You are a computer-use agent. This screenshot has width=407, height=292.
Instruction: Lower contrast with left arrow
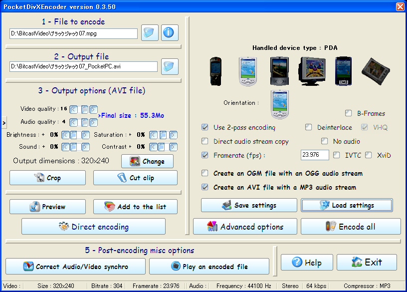pyautogui.click(x=153, y=147)
